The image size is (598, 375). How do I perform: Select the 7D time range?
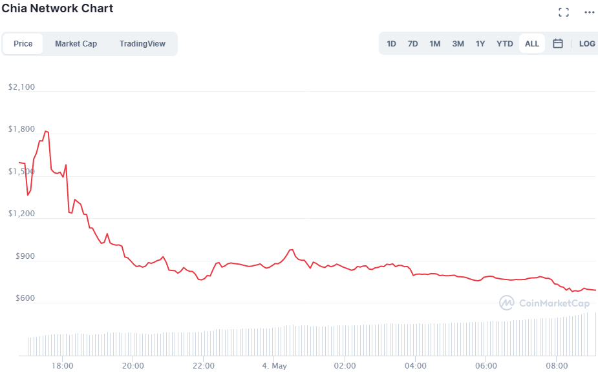tap(412, 44)
